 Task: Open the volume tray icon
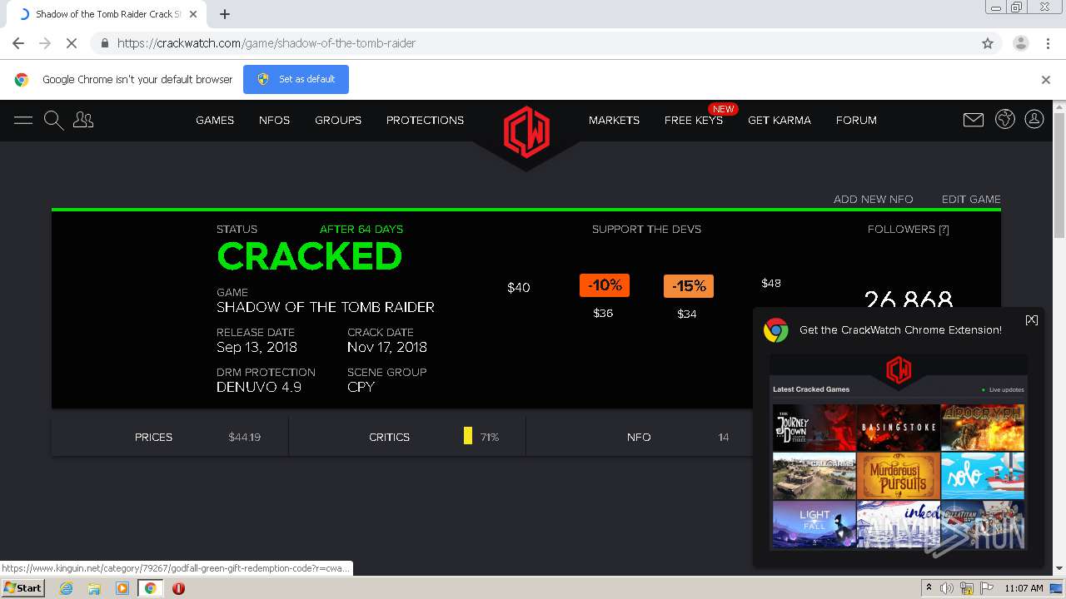coord(947,588)
